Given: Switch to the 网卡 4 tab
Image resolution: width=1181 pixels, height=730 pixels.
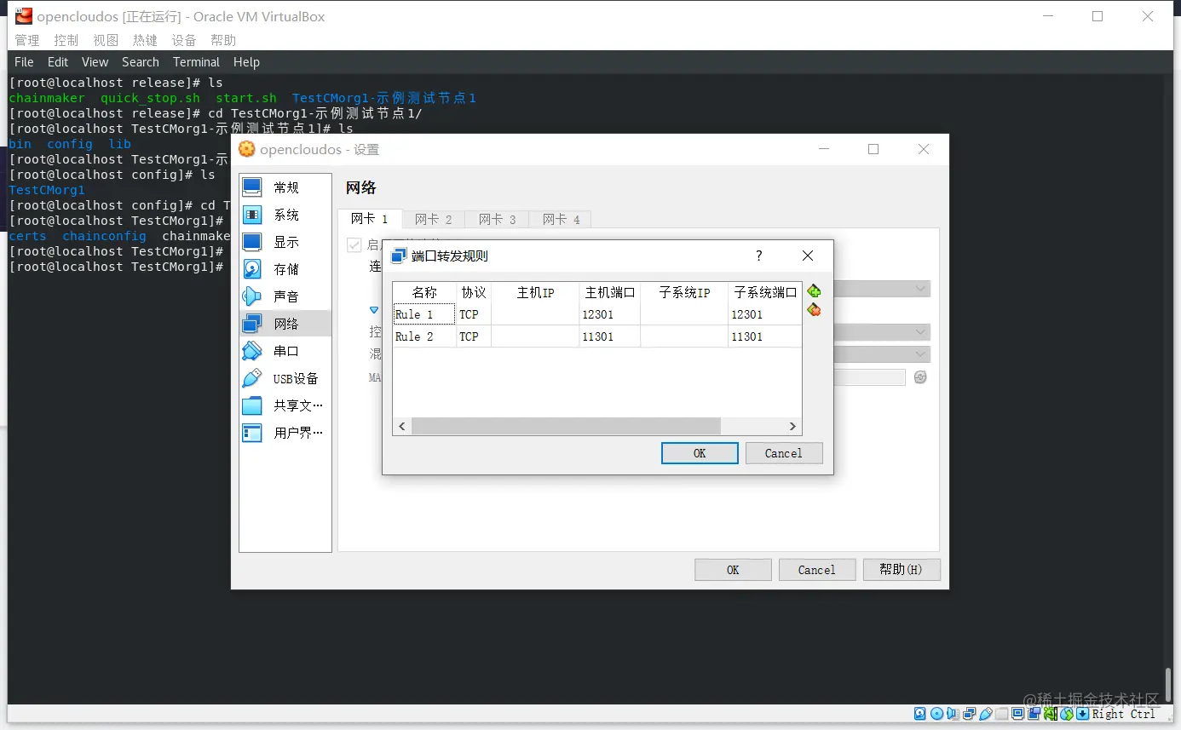Looking at the screenshot, I should [562, 220].
